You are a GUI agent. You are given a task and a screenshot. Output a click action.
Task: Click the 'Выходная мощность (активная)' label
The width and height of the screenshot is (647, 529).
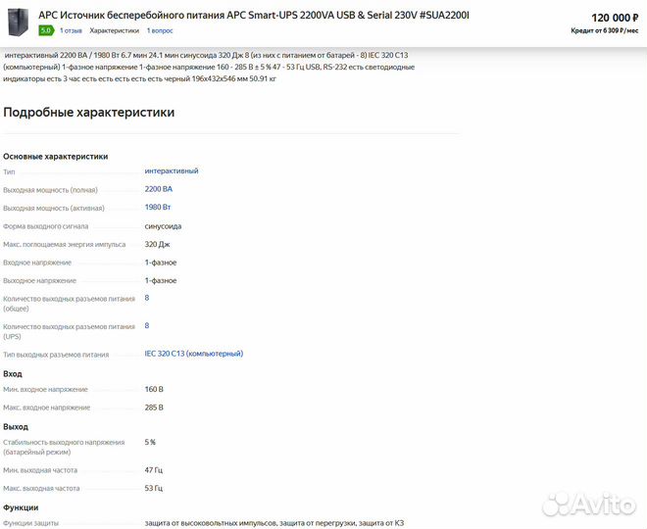coord(54,209)
